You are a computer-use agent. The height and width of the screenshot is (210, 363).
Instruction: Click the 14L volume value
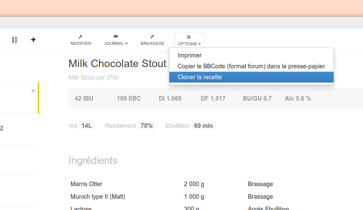87,126
